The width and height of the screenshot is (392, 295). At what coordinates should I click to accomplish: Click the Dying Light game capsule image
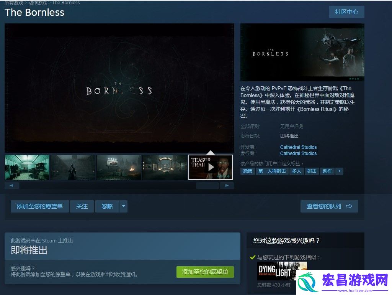282,271
